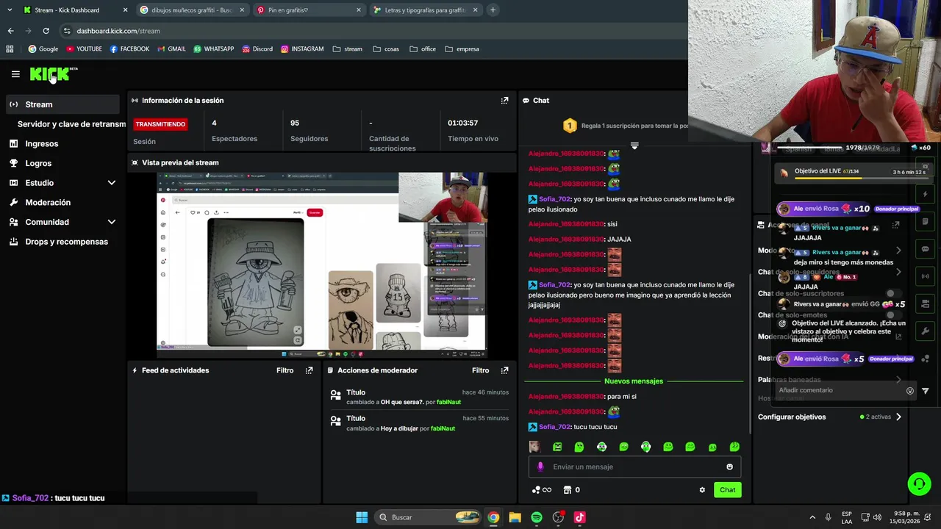Expand the Estudio sidebar section
941x529 pixels.
click(112, 183)
